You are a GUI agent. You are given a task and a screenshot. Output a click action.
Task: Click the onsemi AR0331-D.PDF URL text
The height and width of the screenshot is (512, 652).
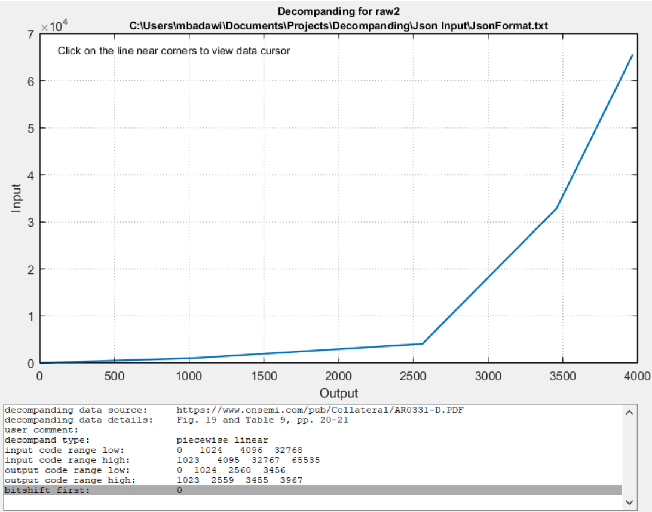[x=320, y=410]
